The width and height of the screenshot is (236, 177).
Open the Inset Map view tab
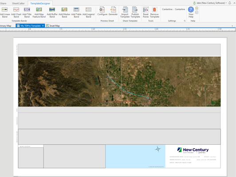tap(53, 26)
